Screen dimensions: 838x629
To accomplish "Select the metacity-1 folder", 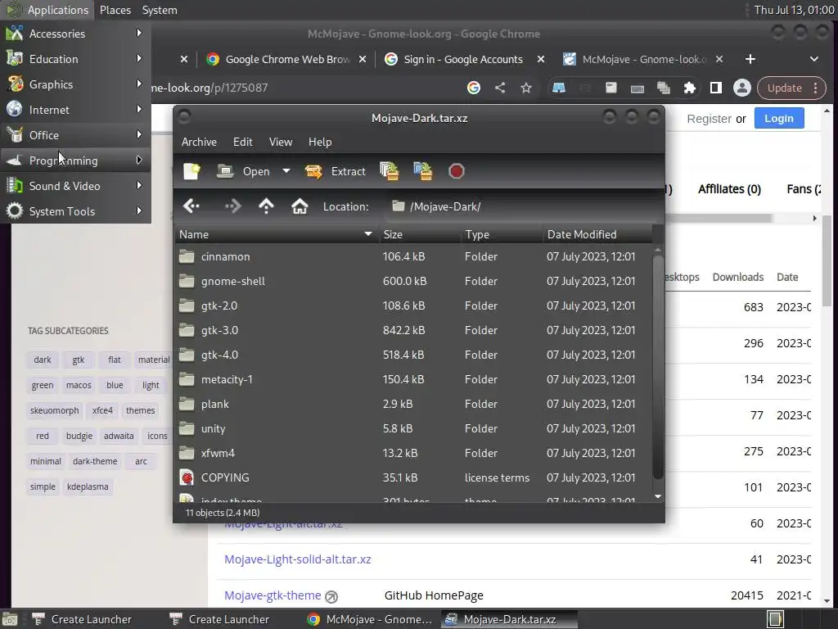I will pyautogui.click(x=413, y=380).
